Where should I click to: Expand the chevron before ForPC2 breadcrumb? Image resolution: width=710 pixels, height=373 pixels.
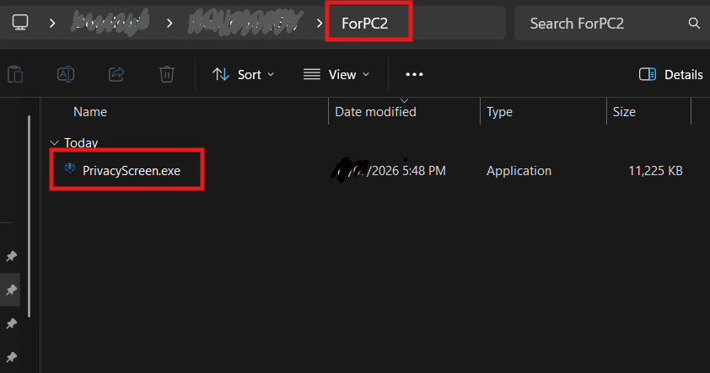[x=320, y=23]
